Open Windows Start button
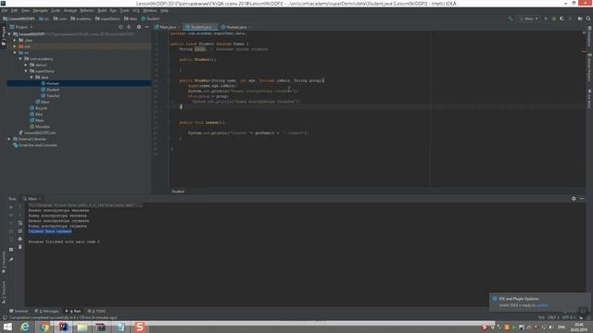This screenshot has height=333, width=593. click(7, 327)
